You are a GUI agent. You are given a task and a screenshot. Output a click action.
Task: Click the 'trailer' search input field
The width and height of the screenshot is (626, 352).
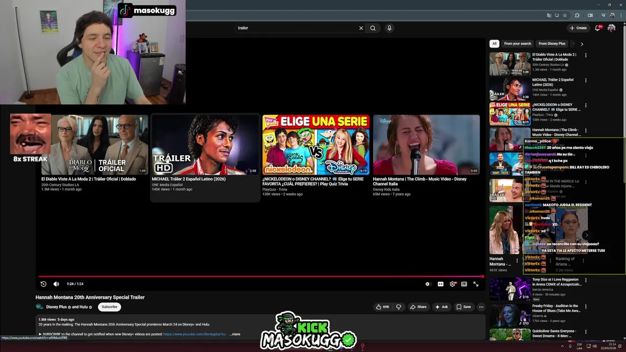pos(296,28)
